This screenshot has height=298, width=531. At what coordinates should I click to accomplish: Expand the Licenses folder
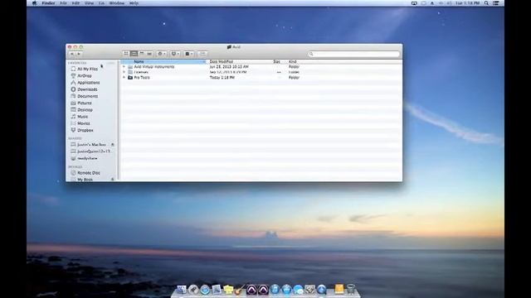point(124,72)
